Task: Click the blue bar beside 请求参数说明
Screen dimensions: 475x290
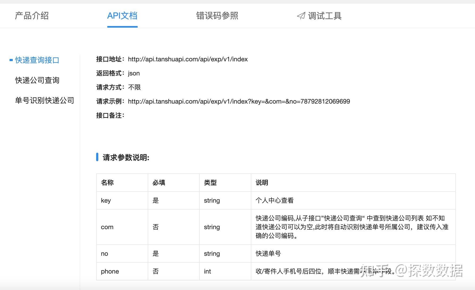Action: pos(97,157)
